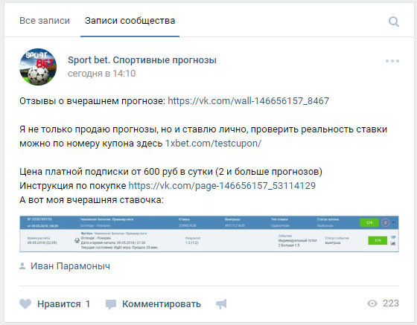This screenshot has height=325, width=417.
Task: Follow the wall-146656157_8467 reviews link
Action: point(249,101)
